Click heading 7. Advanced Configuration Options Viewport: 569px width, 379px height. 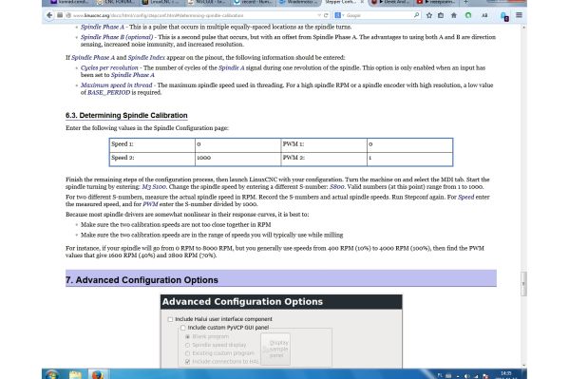coord(142,280)
